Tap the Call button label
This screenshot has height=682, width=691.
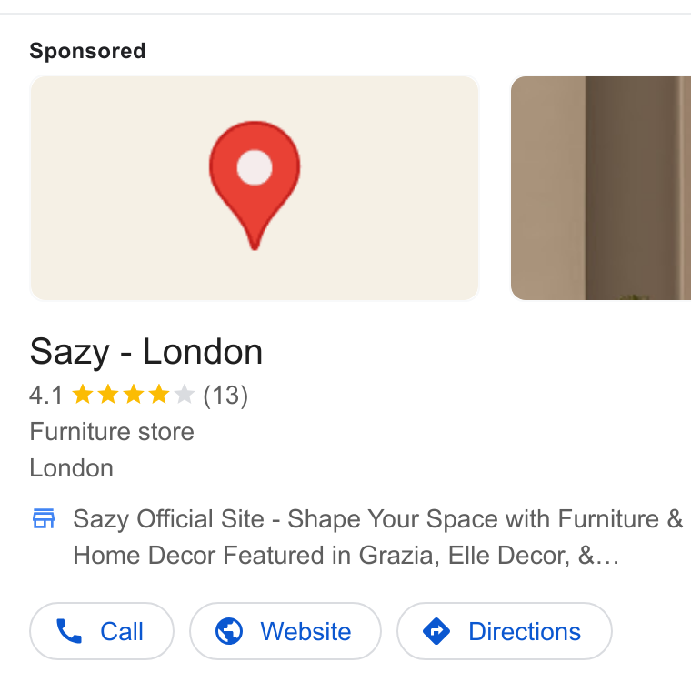[x=122, y=631]
